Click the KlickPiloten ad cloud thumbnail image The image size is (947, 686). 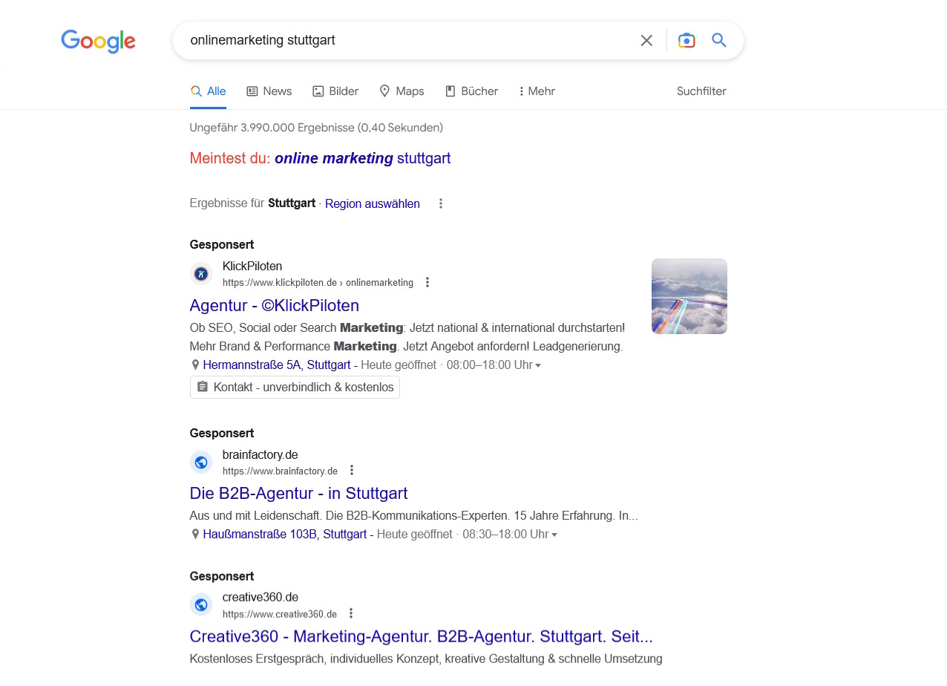[x=689, y=296]
